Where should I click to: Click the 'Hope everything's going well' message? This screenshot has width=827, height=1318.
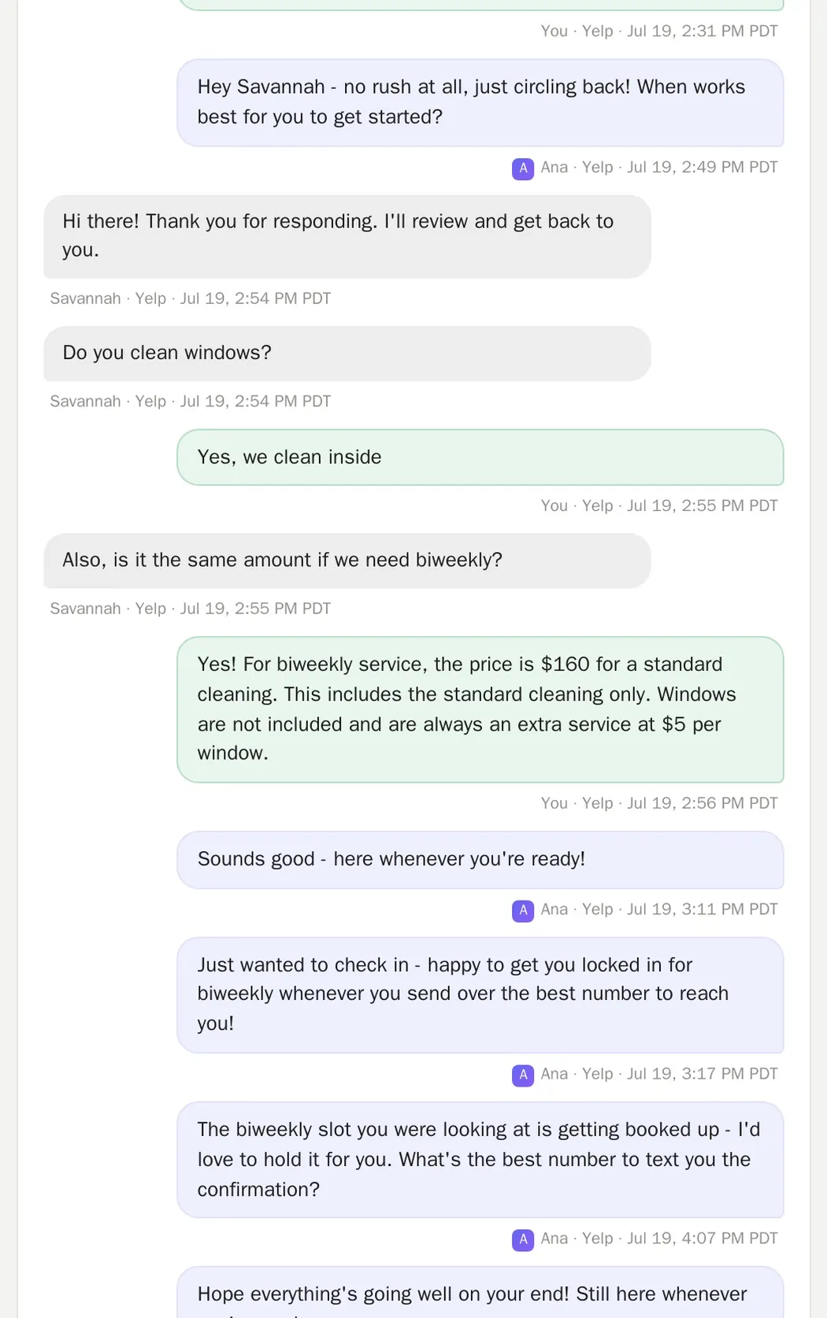[x=480, y=1293]
